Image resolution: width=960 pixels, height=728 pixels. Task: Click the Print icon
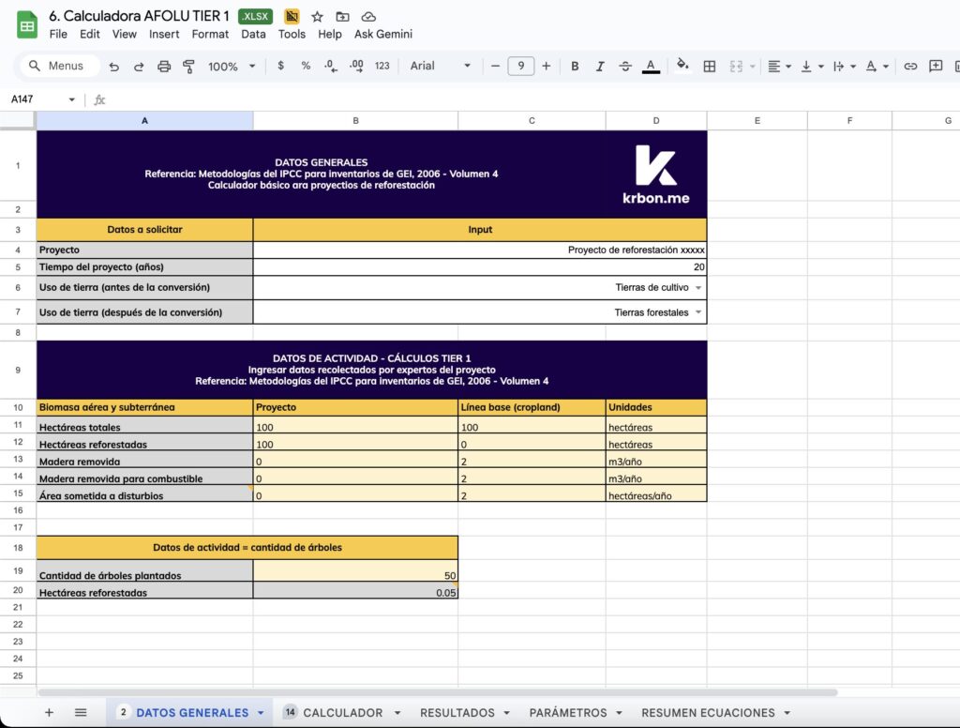pyautogui.click(x=164, y=67)
